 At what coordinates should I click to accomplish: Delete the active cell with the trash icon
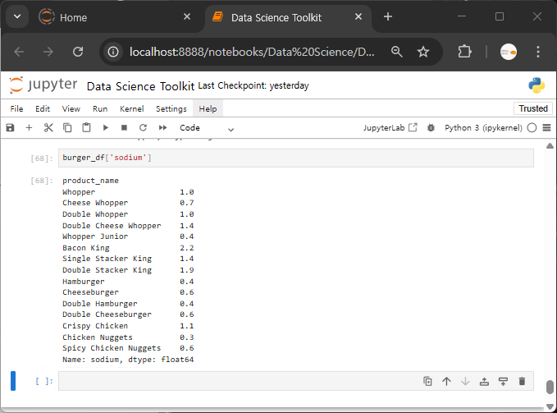[522, 381]
